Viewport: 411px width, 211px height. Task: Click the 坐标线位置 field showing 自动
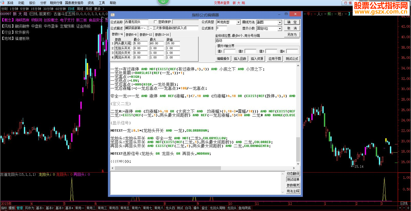(x=257, y=40)
